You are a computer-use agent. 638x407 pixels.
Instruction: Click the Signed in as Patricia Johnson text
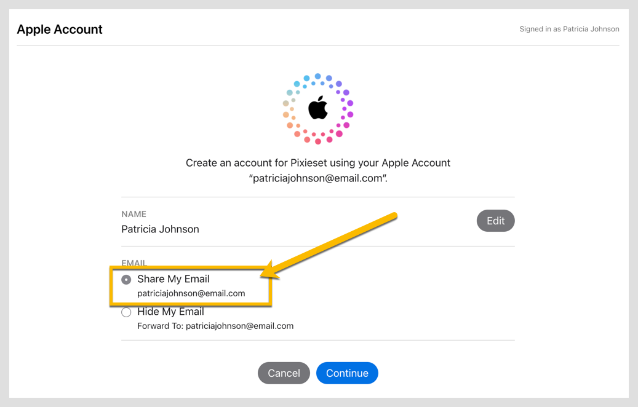pos(569,29)
